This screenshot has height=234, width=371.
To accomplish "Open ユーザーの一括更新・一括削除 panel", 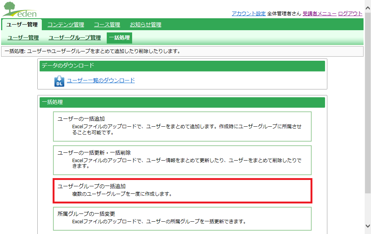I will (x=182, y=160).
